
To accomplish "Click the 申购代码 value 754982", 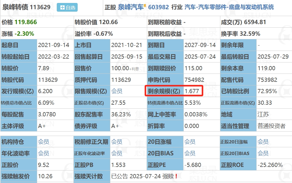I will pos(194,80).
